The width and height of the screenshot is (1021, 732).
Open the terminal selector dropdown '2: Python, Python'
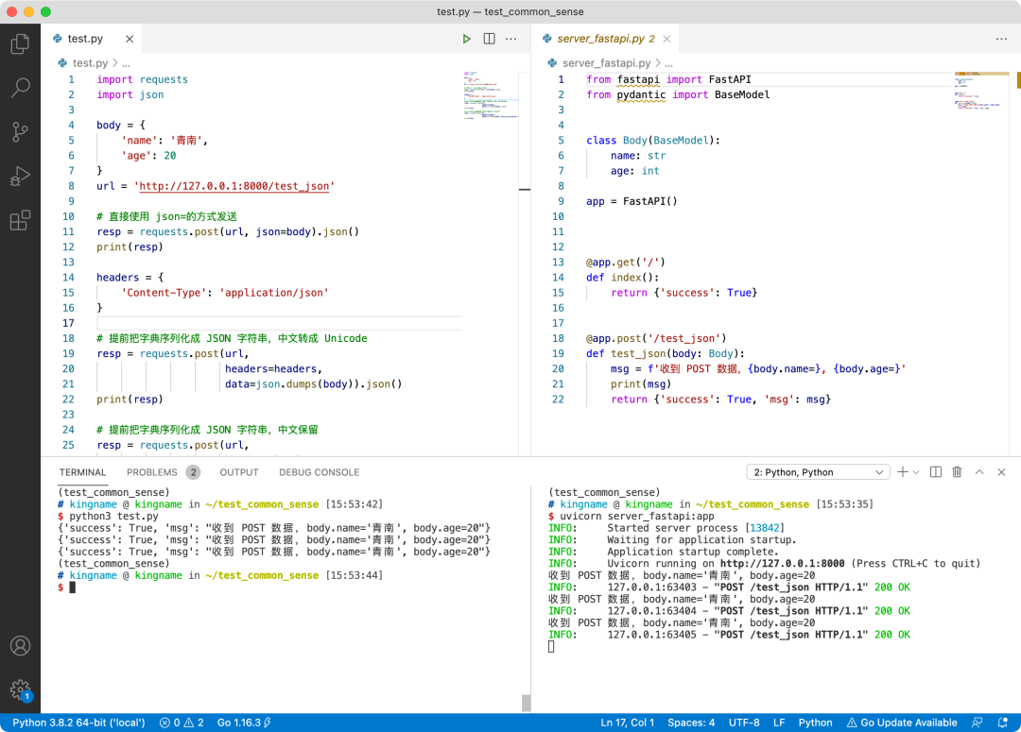(x=818, y=472)
